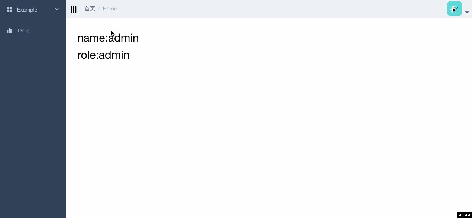Viewport: 472px width, 218px height.
Task: Click the slash separator in the breadcrumb
Action: click(99, 9)
